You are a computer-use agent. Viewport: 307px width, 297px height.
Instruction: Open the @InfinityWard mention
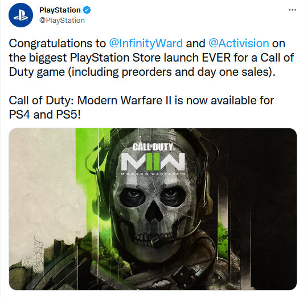click(x=146, y=43)
